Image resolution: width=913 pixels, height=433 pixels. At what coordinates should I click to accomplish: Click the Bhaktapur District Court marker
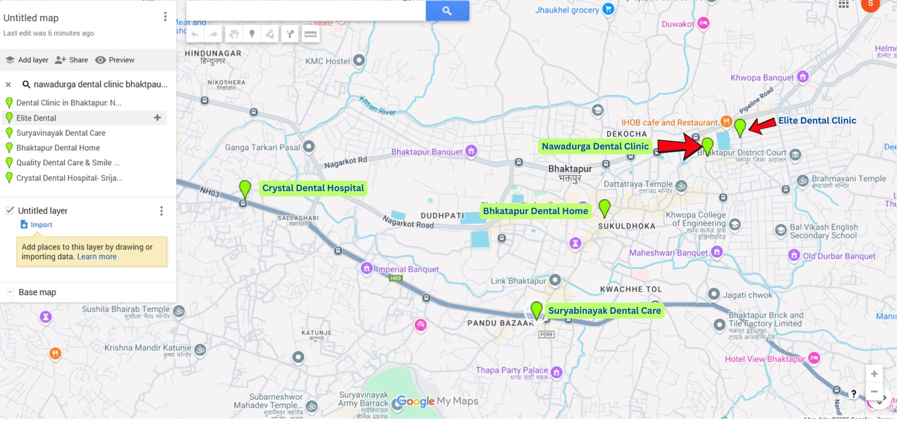(795, 154)
